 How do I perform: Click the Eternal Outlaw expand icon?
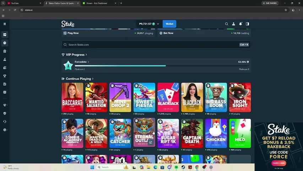[x=151, y=142]
